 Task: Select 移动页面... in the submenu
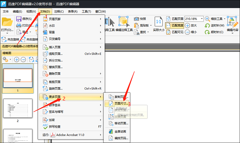tap(117, 123)
